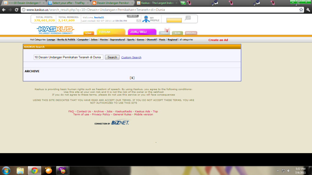Open the GROUPEE navigation tab

tap(191, 33)
